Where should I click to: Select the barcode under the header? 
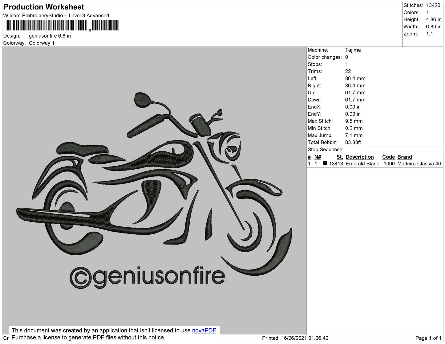click(x=62, y=25)
